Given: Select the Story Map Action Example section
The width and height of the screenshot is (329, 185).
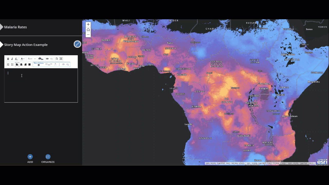Looking at the screenshot, I should tap(26, 45).
